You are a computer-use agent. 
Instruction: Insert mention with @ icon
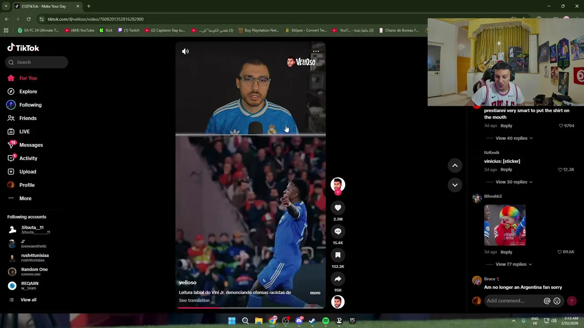(x=547, y=301)
